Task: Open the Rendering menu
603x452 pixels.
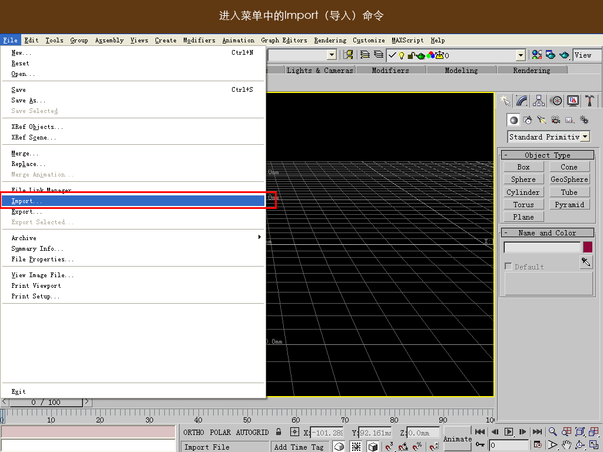Action: [330, 40]
